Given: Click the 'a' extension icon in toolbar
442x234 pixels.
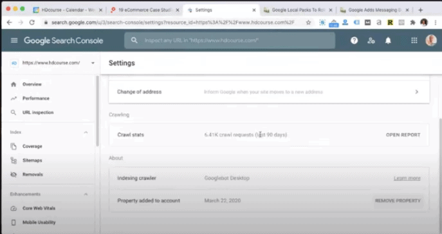Looking at the screenshot, I should [379, 22].
